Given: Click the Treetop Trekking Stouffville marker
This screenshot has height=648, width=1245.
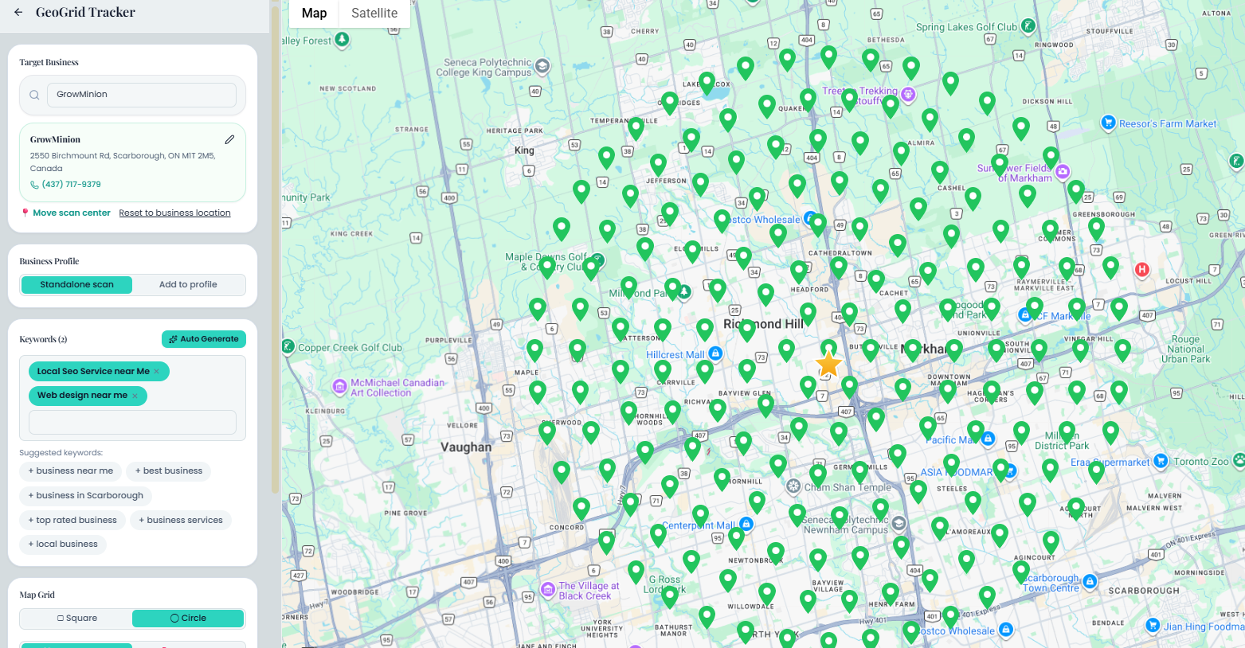Looking at the screenshot, I should point(907,95).
